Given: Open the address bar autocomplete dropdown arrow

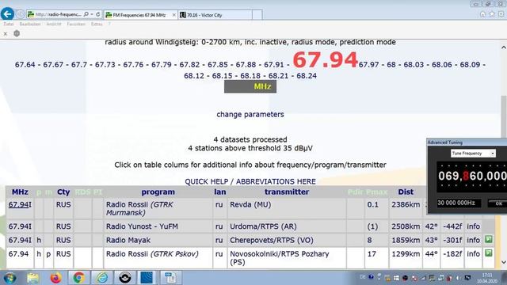Looking at the screenshot, I should (92, 14).
